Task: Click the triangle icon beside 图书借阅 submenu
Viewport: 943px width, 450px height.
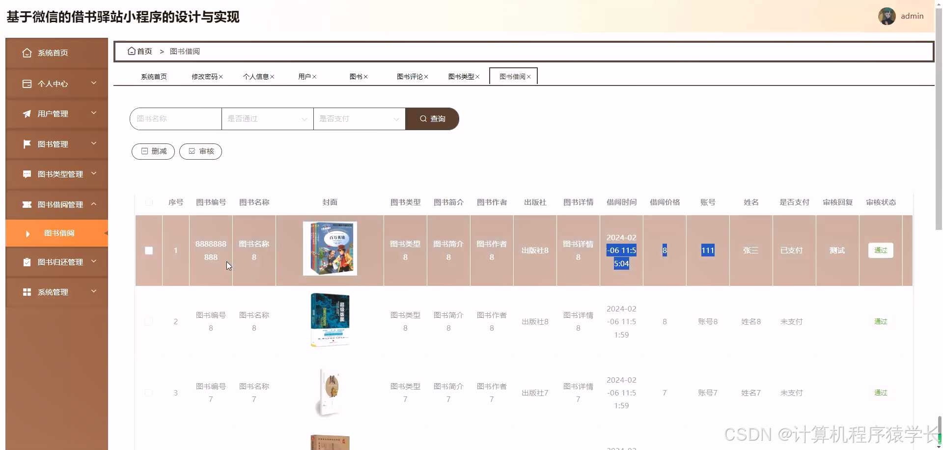Action: [28, 234]
